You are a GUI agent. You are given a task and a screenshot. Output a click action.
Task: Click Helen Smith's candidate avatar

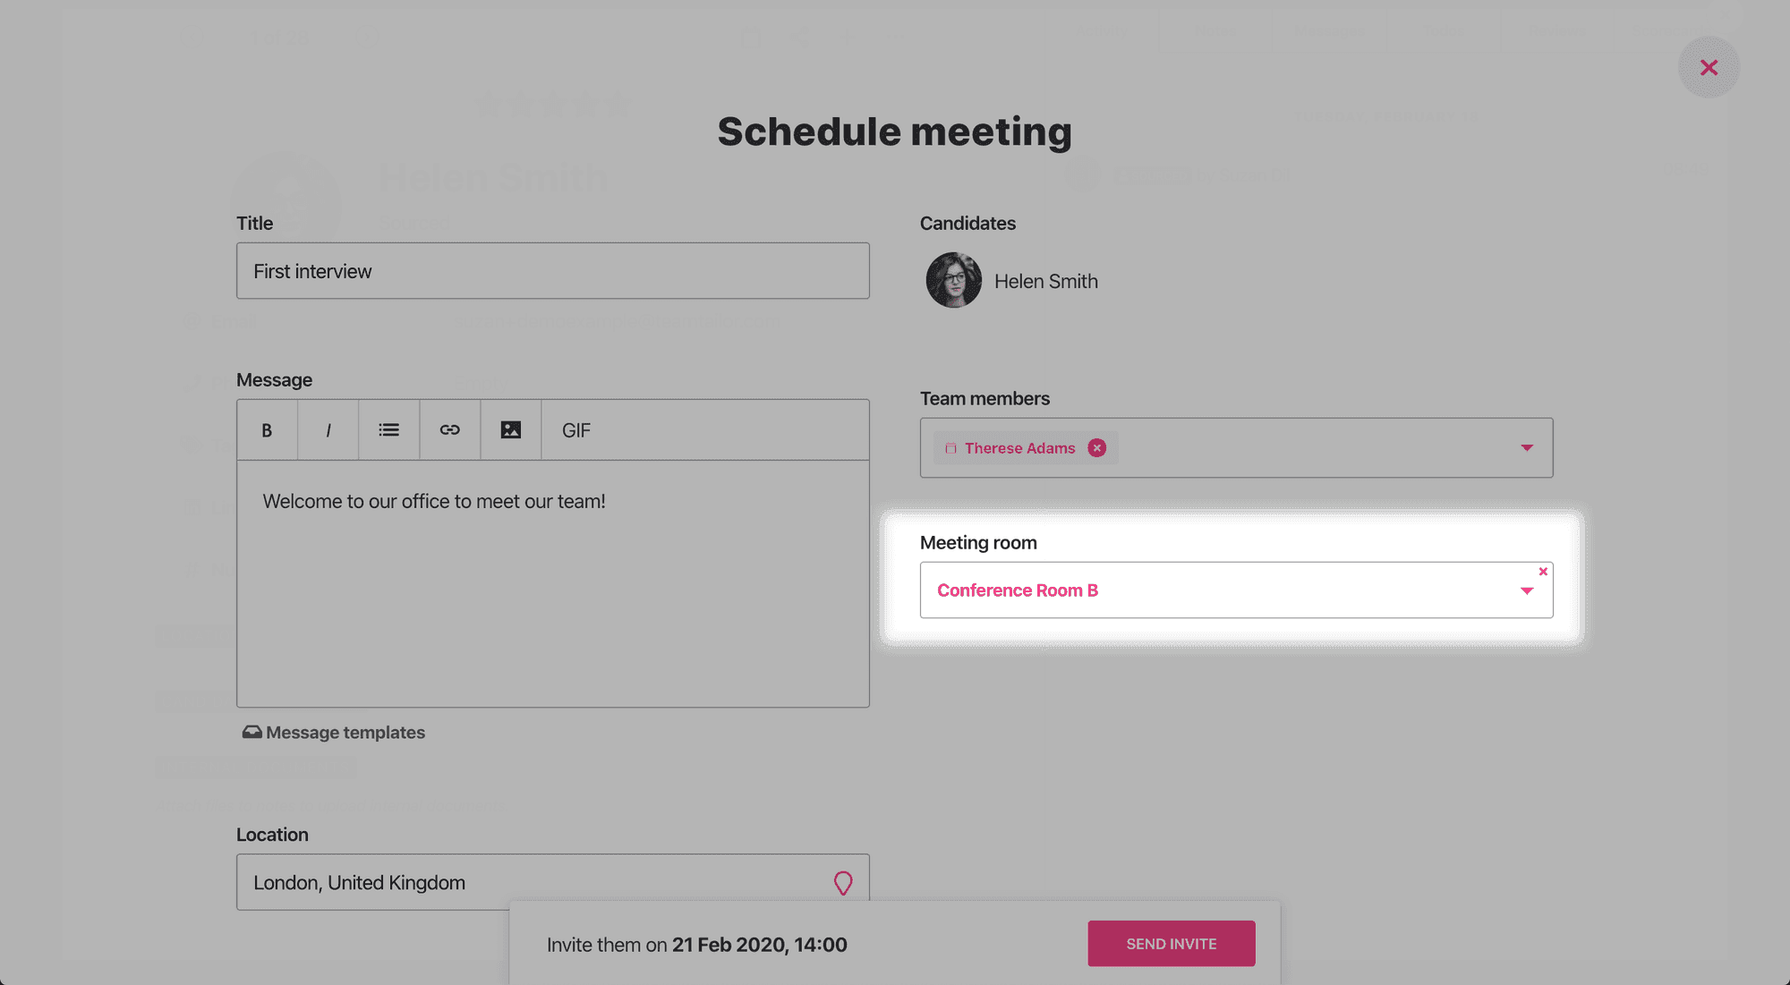coord(954,281)
